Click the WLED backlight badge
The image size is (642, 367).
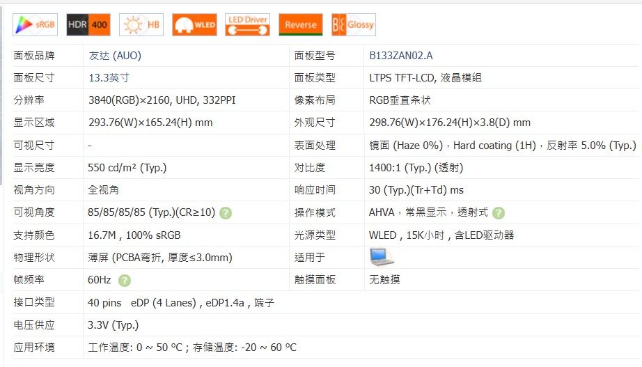(x=194, y=24)
